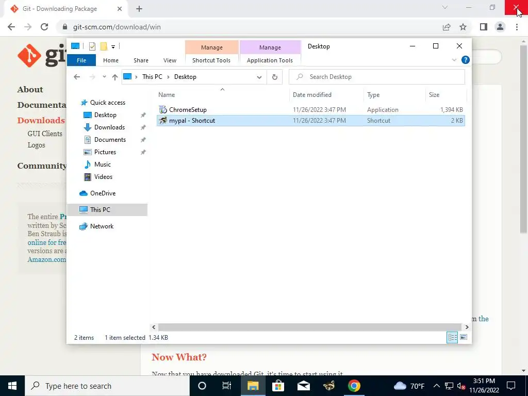Screen dimensions: 528x396
Task: Open GUI Clients link on Git site
Action: (45, 134)
